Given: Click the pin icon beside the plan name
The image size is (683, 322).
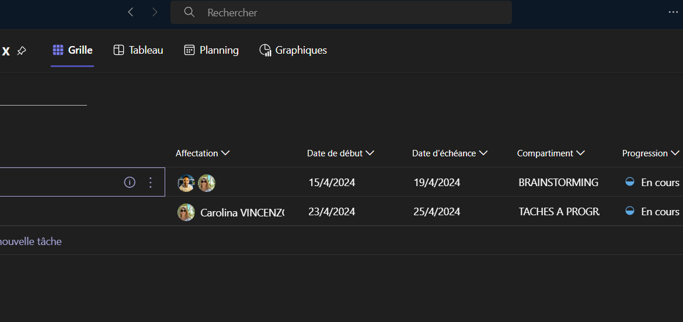Looking at the screenshot, I should click(x=22, y=51).
